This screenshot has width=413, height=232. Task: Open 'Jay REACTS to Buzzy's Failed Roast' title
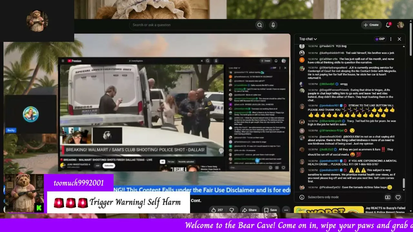click(385, 210)
